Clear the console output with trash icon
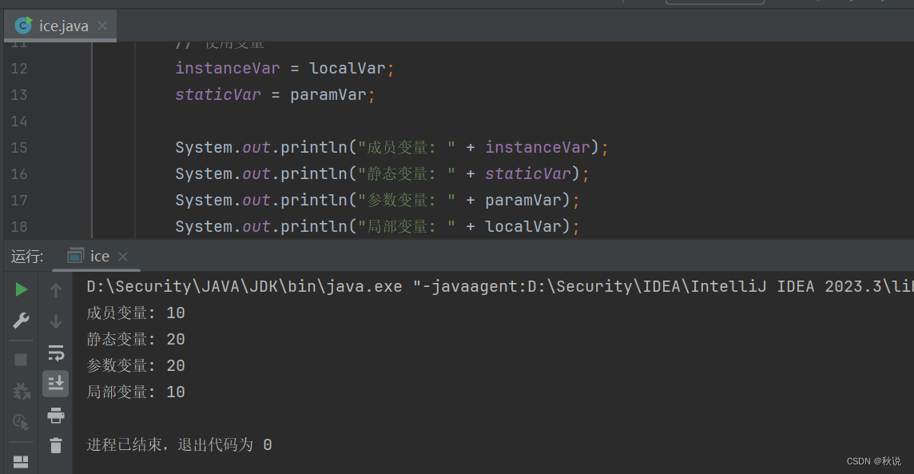This screenshot has height=474, width=914. pos(54,444)
